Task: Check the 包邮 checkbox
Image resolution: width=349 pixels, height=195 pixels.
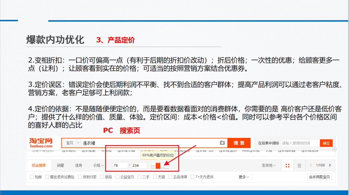Action: 32,177
